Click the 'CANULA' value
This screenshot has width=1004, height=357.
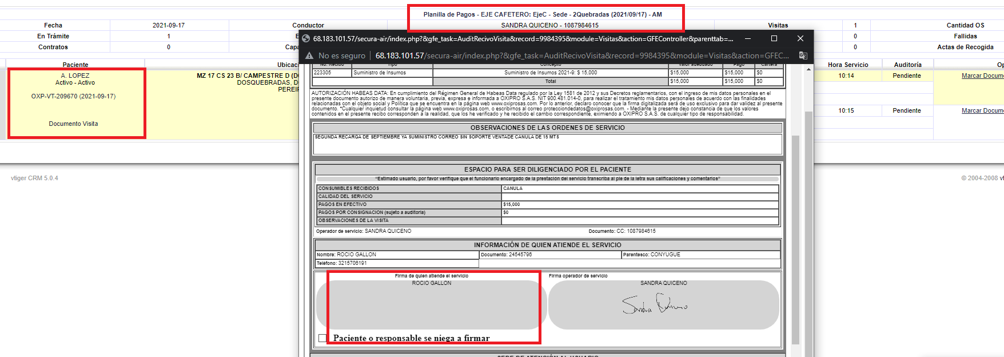coord(513,188)
